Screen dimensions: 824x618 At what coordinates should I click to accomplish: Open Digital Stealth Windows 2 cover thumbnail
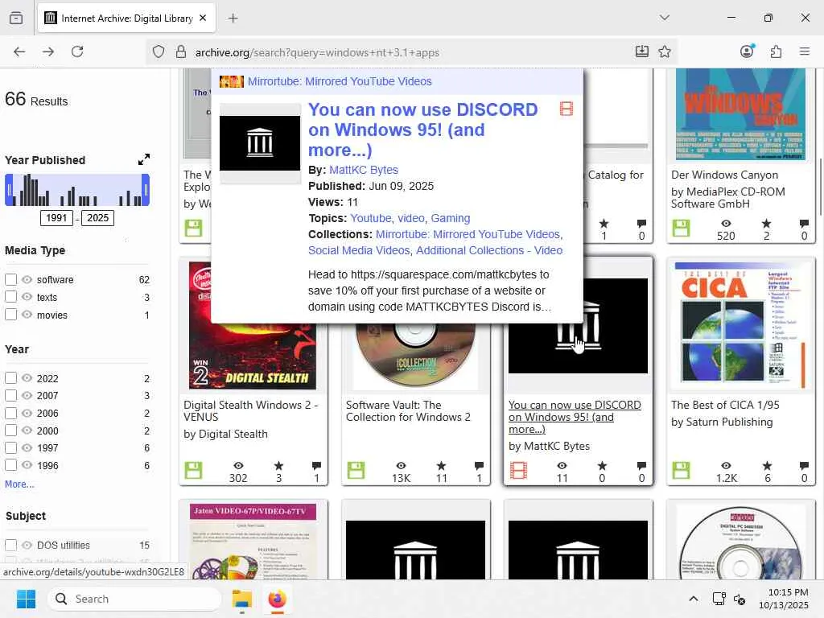click(x=253, y=356)
